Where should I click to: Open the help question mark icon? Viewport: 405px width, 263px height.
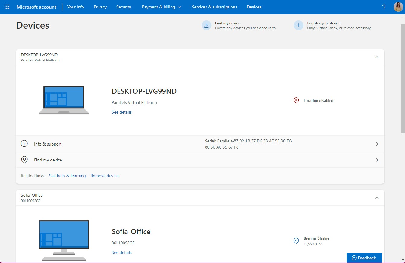coord(383,7)
